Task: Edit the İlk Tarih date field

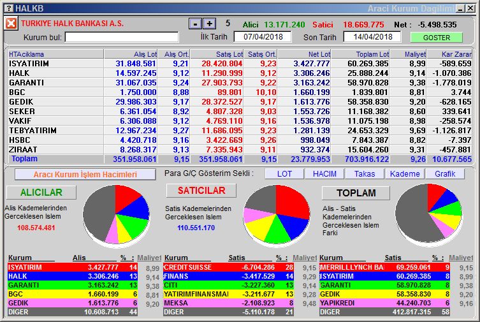Action: [x=263, y=37]
